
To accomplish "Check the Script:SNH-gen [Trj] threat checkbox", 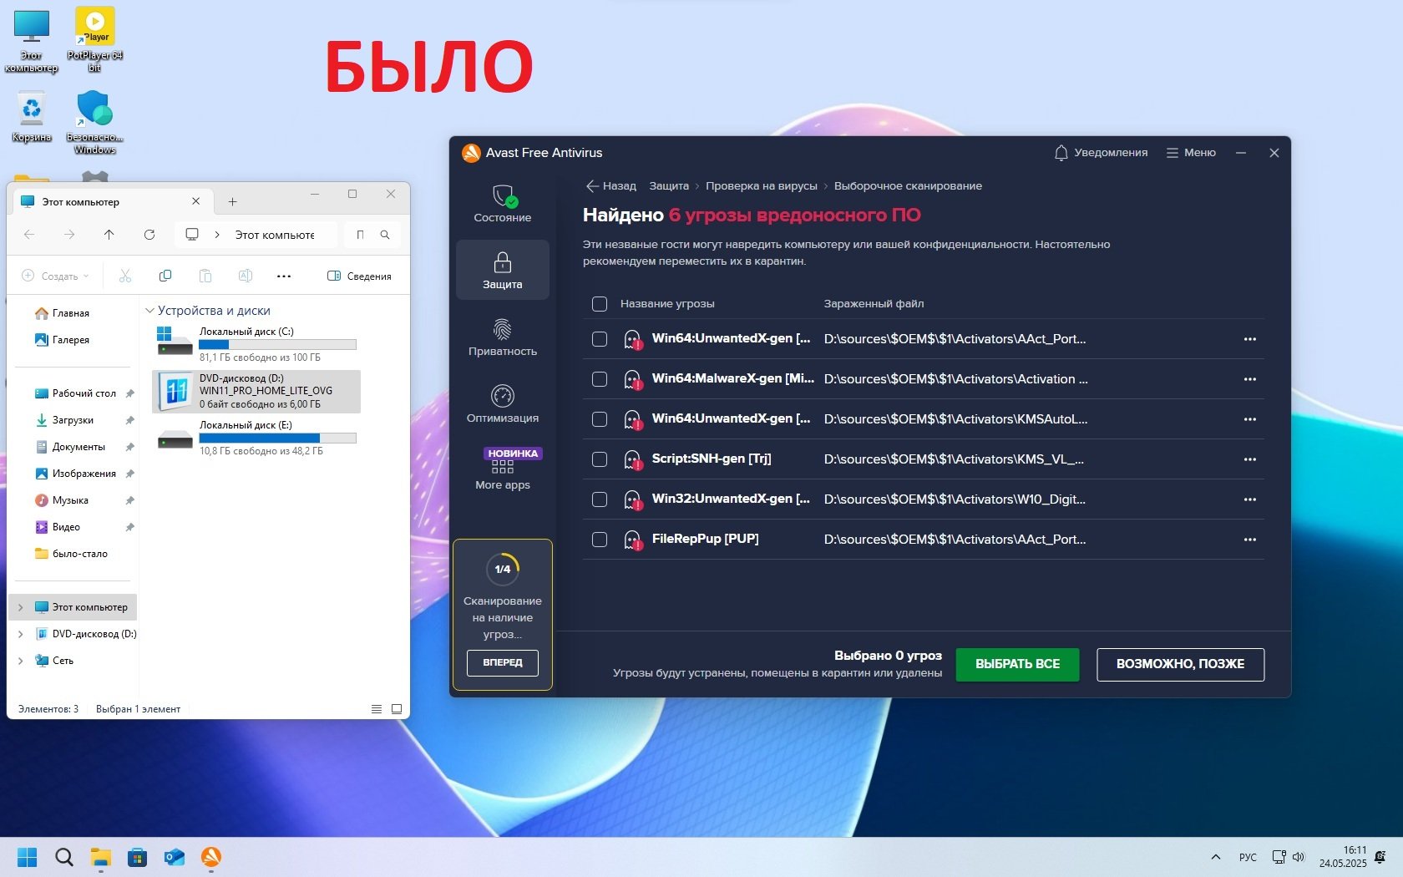I will pos(600,459).
